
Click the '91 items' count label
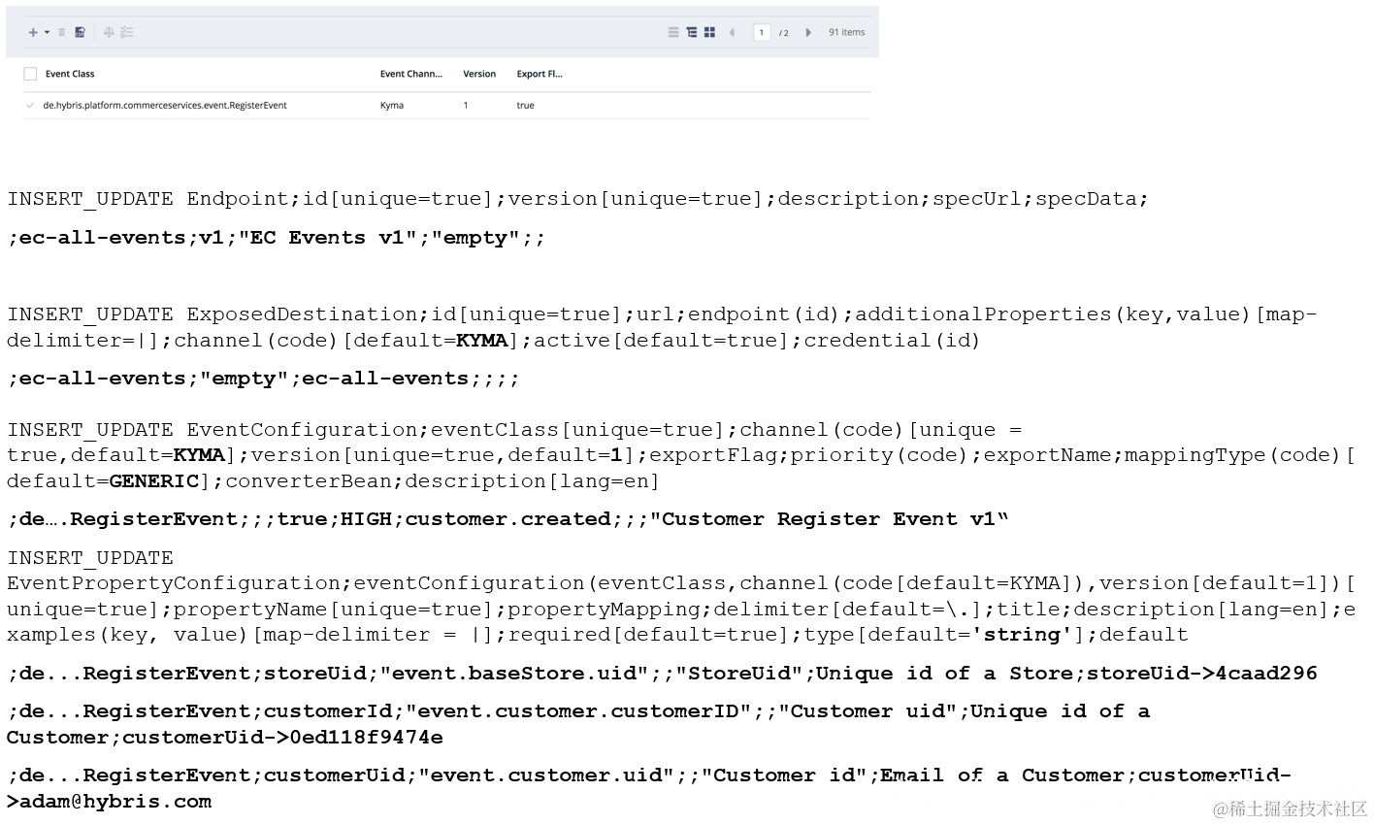pos(846,32)
